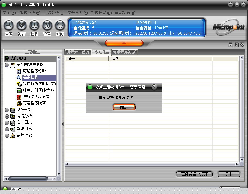Open the 安全 menu
This screenshot has height=194, width=248.
tap(9, 13)
